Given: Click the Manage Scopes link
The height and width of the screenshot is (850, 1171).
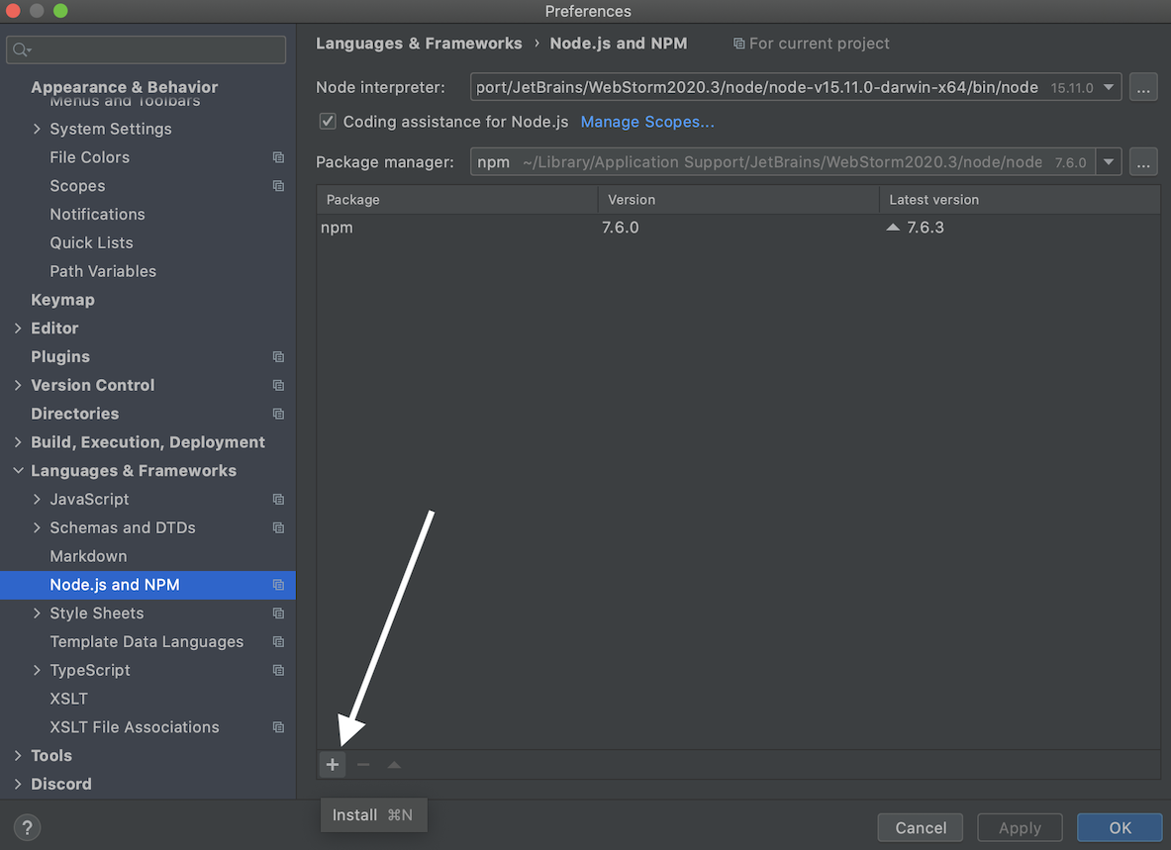Looking at the screenshot, I should (x=647, y=122).
